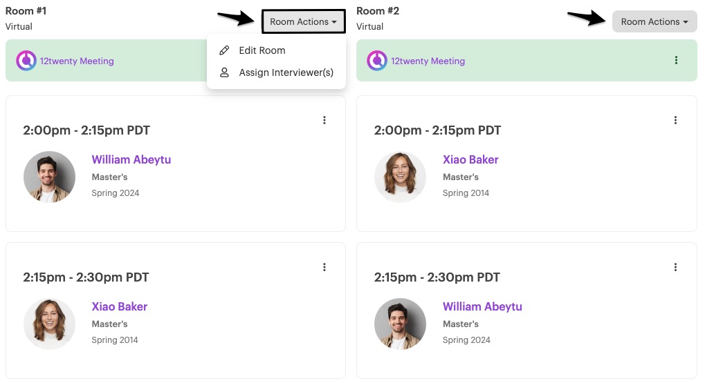Viewport: 714px width, 383px height.
Task: Click 2:00pm - 2:15pm PDT in Room #1
Action: (x=86, y=130)
